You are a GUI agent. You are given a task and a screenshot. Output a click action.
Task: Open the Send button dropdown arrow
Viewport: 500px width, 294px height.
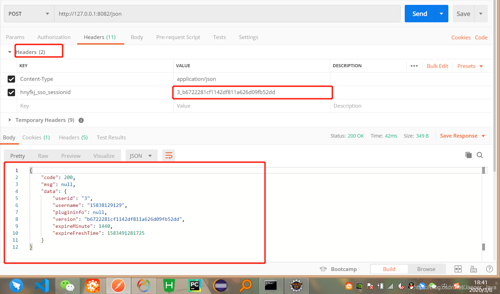tap(441, 14)
